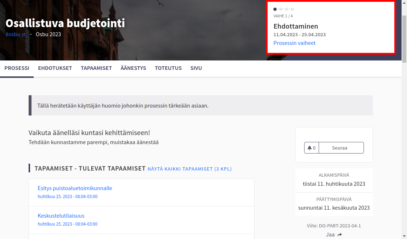This screenshot has width=407, height=239.
Task: Click the share arrow next to Jaa
Action: point(339,235)
